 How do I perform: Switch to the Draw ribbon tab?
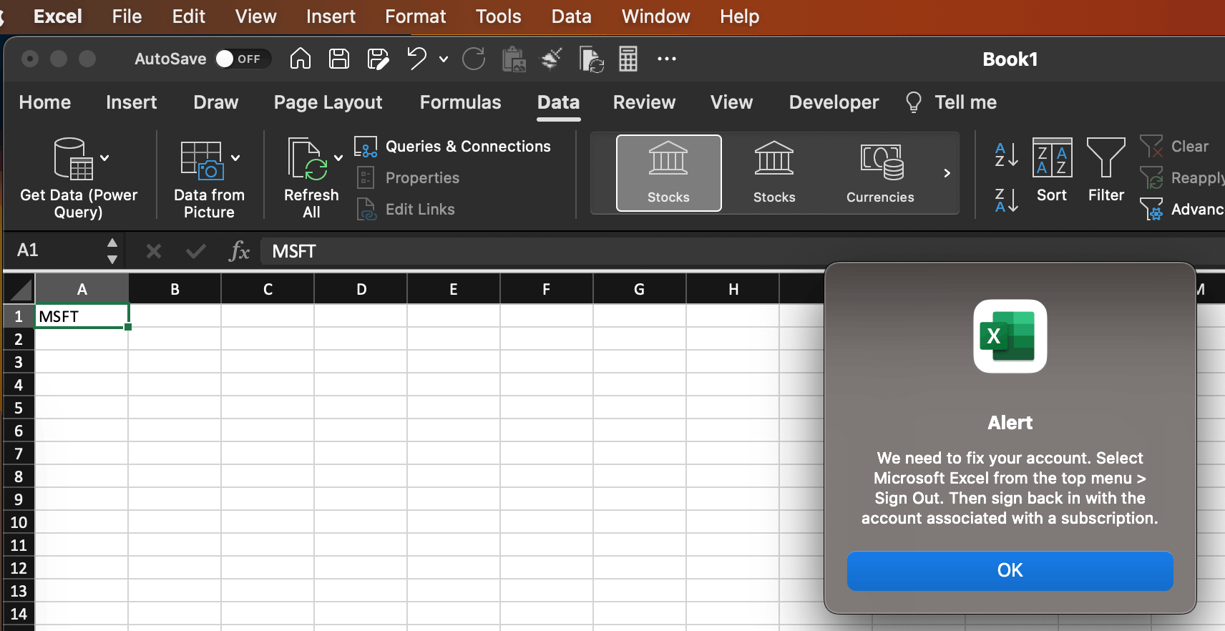click(216, 102)
